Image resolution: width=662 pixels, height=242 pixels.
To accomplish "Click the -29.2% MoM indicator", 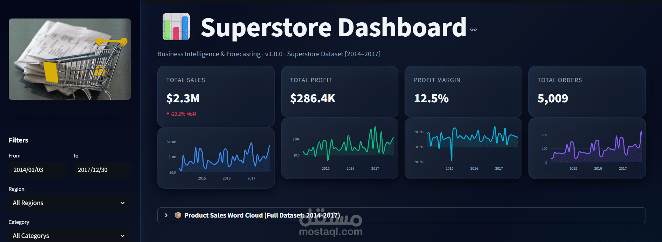I will click(x=181, y=114).
